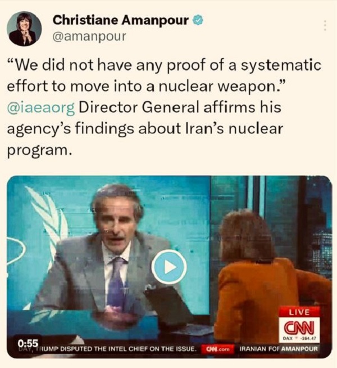Play the embedded CNN video
The width and height of the screenshot is (337, 368).
coord(169,267)
